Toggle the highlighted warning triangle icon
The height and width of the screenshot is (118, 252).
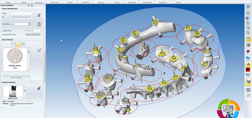pos(248,82)
